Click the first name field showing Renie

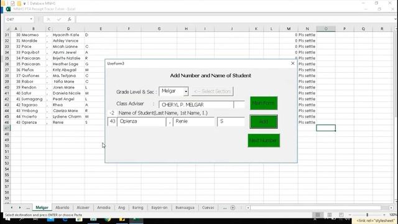pos(193,122)
